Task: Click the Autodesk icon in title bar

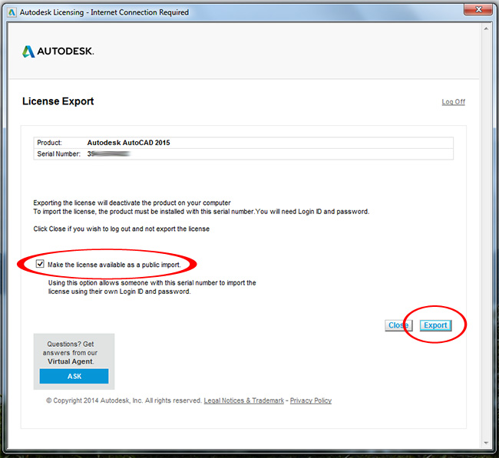Action: (x=12, y=12)
